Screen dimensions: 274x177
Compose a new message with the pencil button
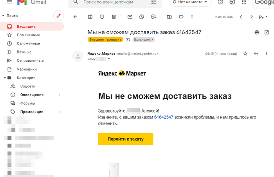pos(59,16)
